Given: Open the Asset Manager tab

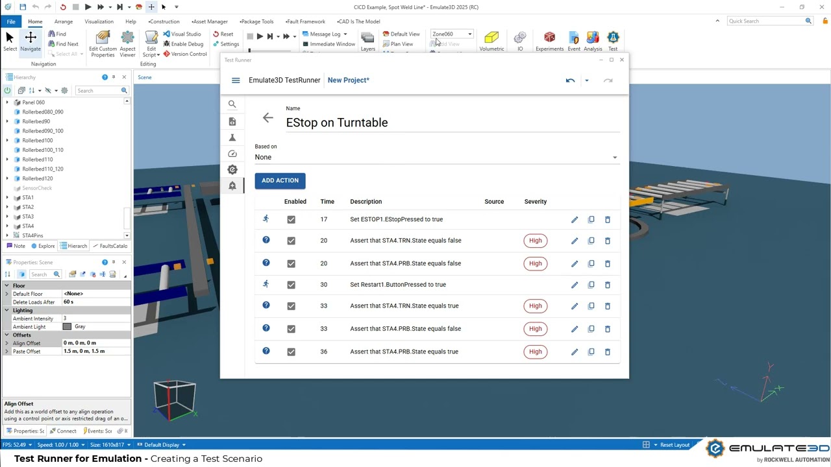Looking at the screenshot, I should tap(209, 21).
